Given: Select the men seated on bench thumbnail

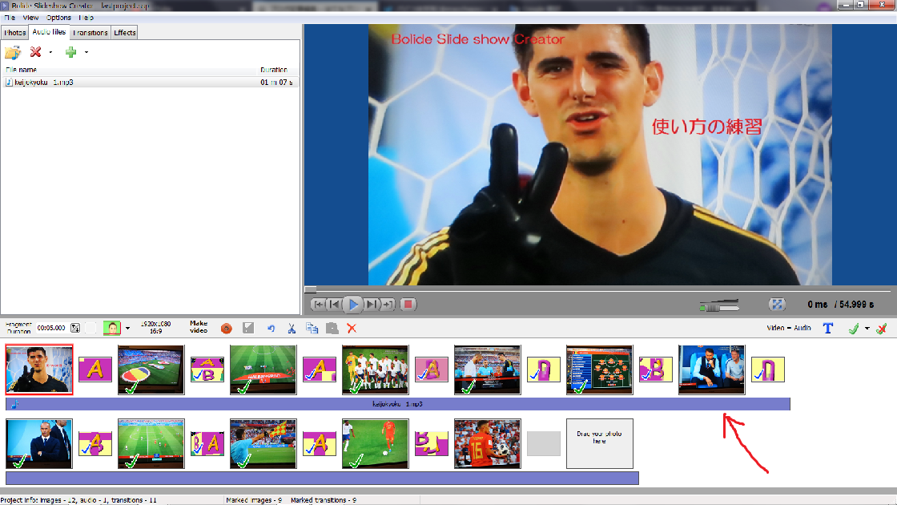Looking at the screenshot, I should point(712,370).
